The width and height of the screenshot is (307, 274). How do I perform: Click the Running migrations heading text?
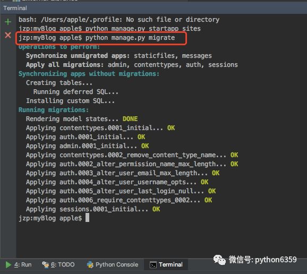pyautogui.click(x=54, y=110)
